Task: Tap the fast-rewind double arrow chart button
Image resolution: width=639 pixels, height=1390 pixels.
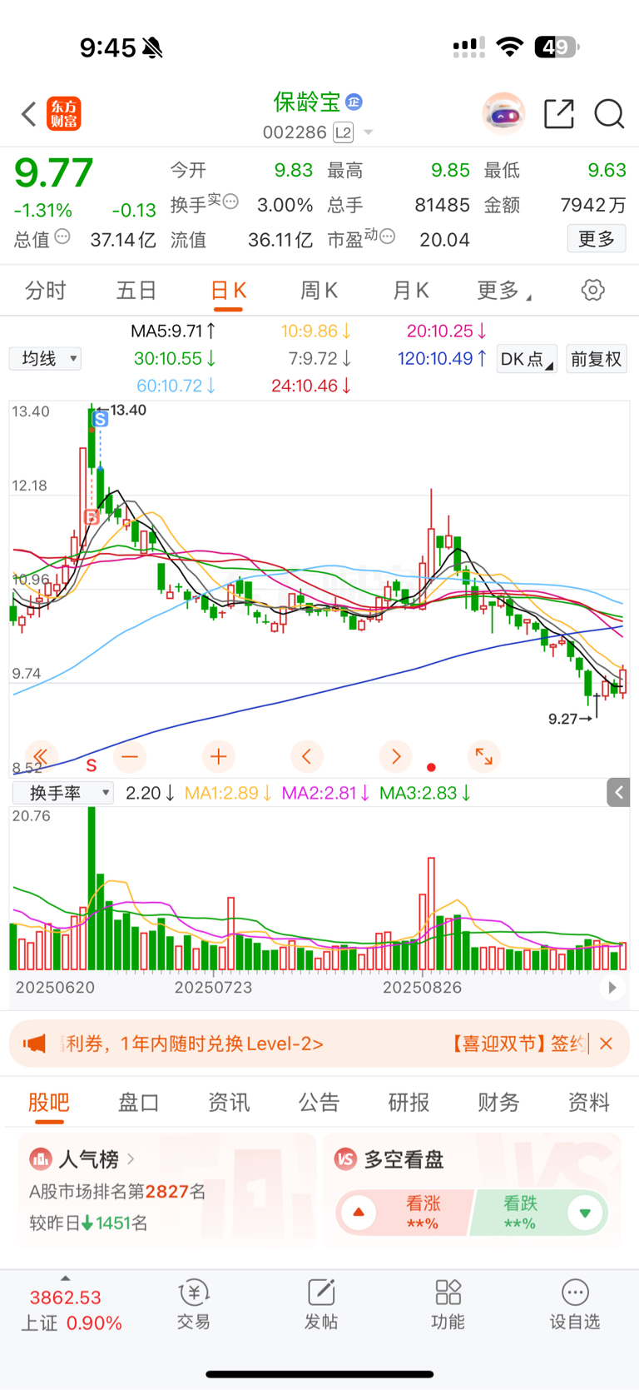Action: click(41, 756)
